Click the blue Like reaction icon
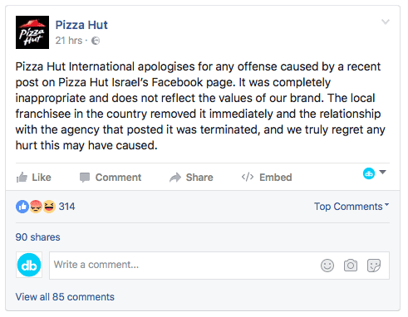The image size is (408, 317). pos(22,207)
